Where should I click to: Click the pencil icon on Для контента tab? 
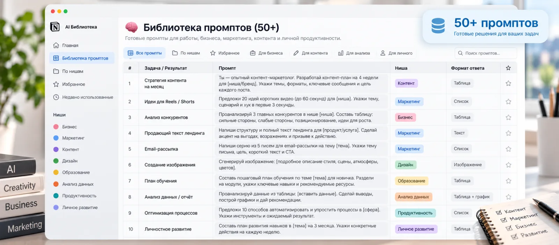pyautogui.click(x=296, y=53)
